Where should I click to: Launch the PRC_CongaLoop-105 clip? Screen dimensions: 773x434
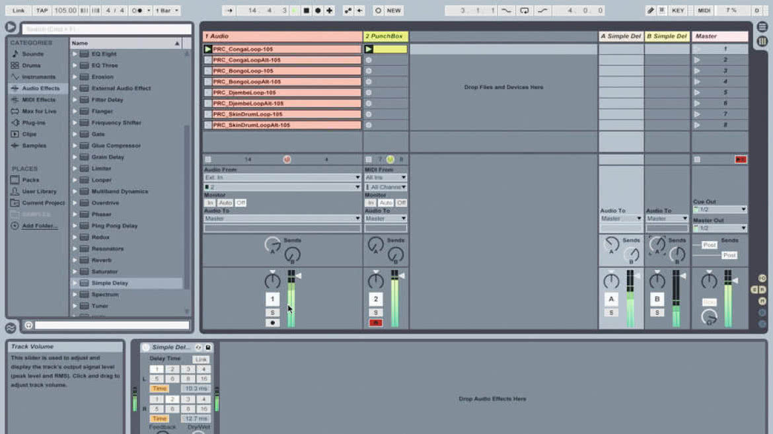coord(208,50)
